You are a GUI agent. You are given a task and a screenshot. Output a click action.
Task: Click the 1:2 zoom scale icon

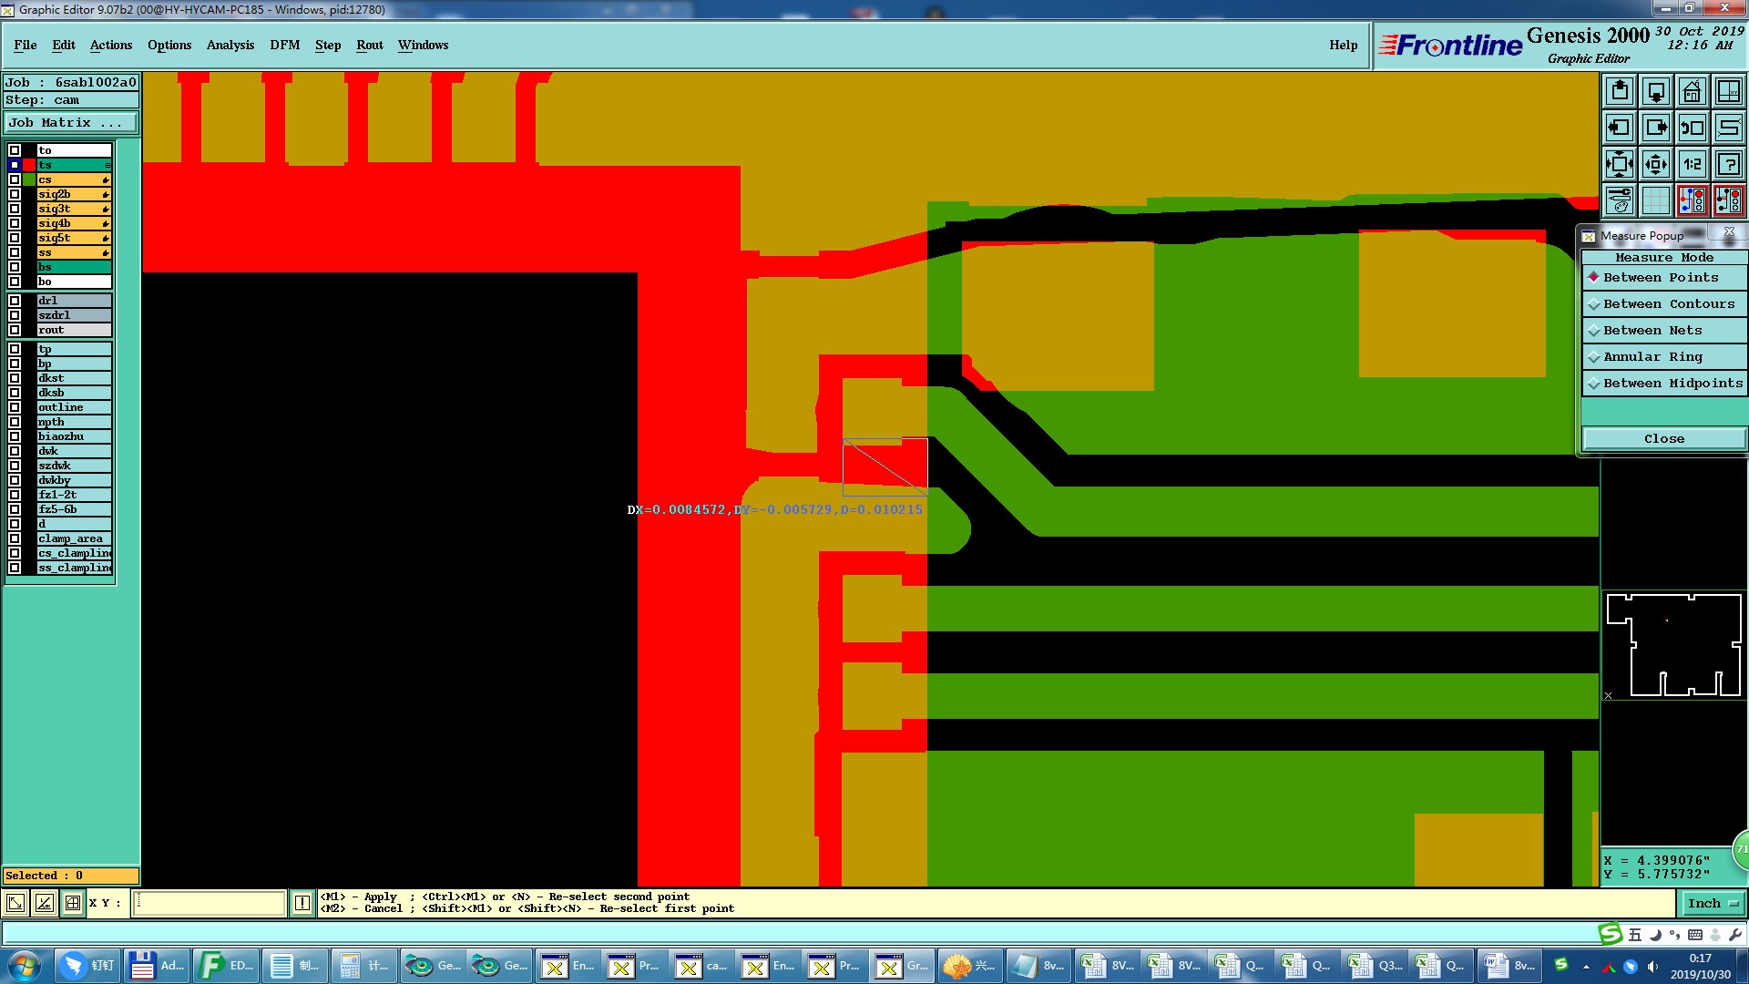coord(1692,164)
